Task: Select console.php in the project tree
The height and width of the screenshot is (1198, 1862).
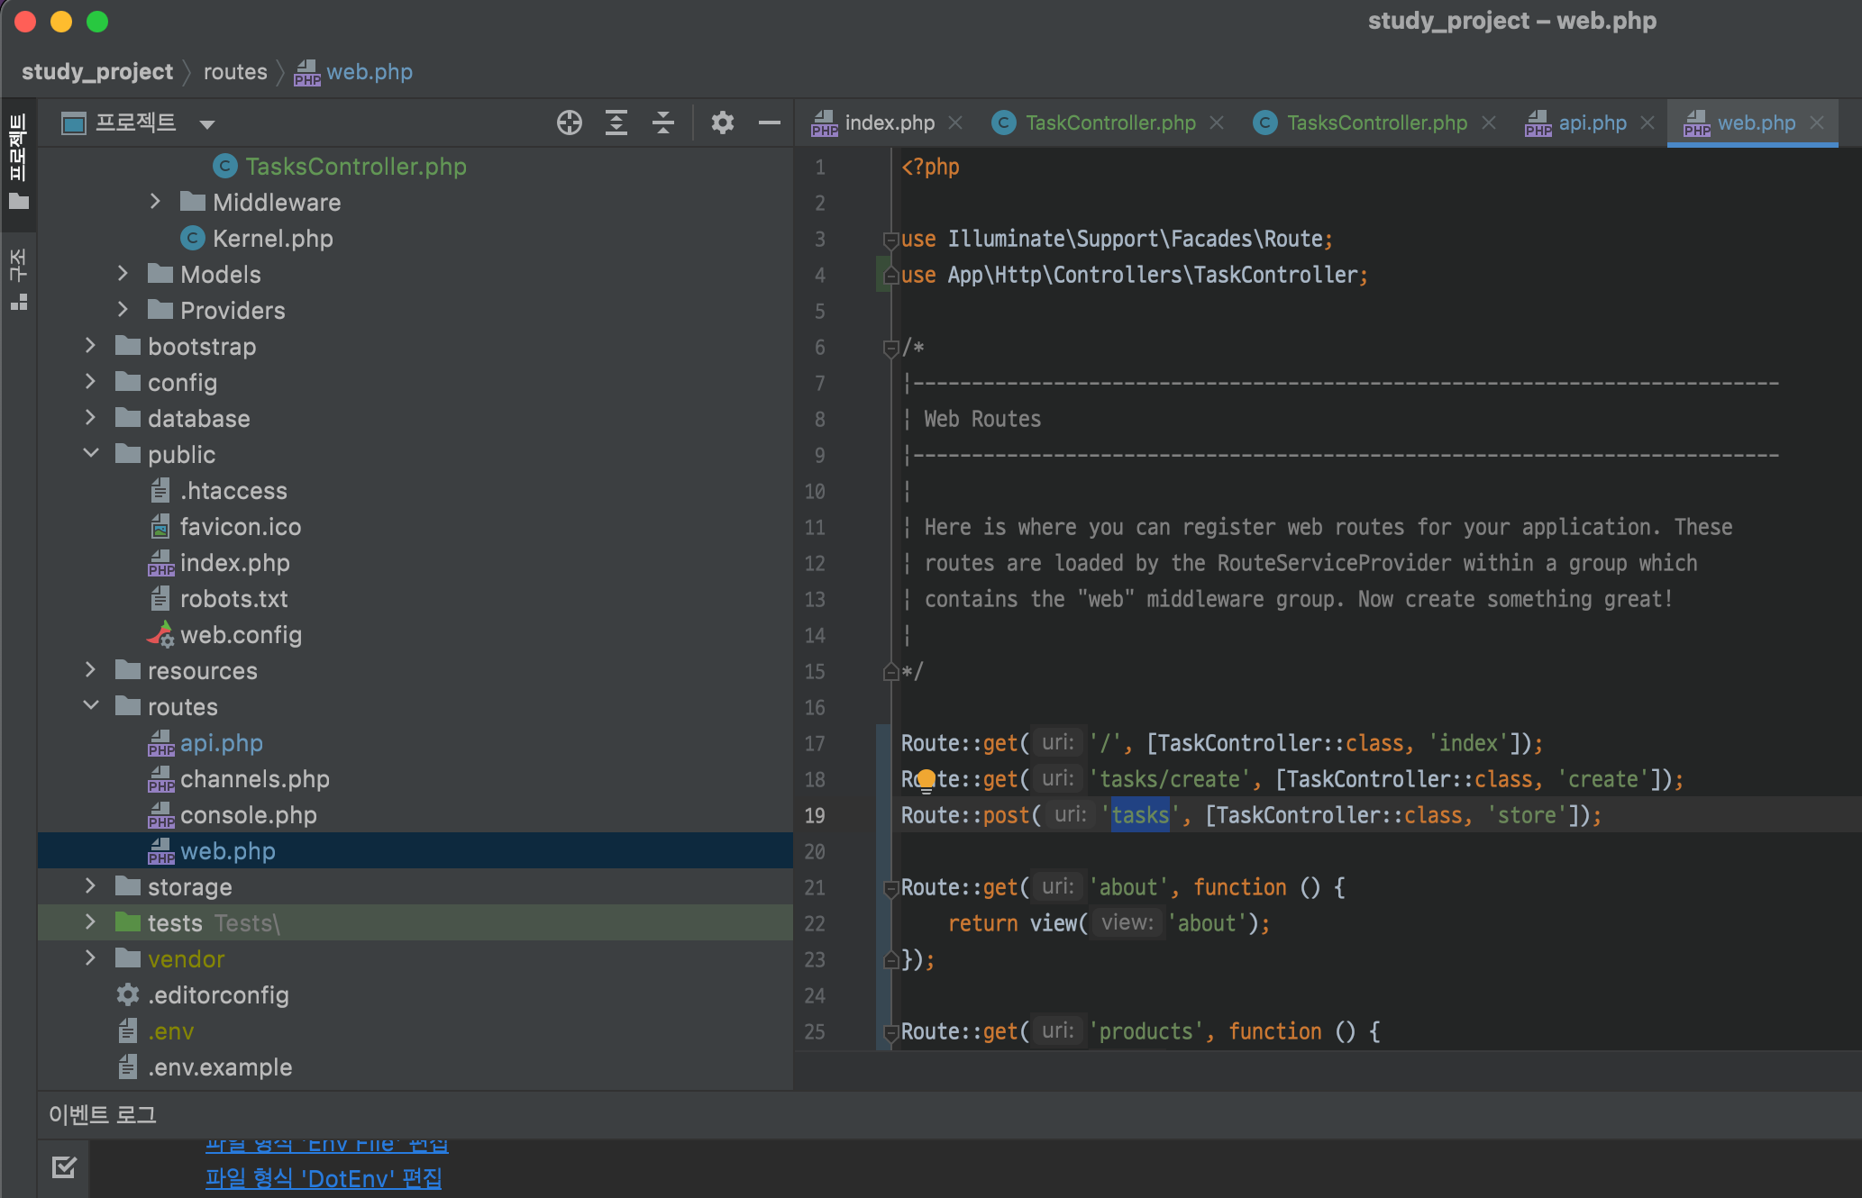Action: [x=248, y=815]
